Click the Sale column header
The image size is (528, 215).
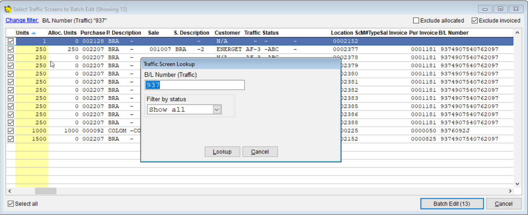coord(154,33)
